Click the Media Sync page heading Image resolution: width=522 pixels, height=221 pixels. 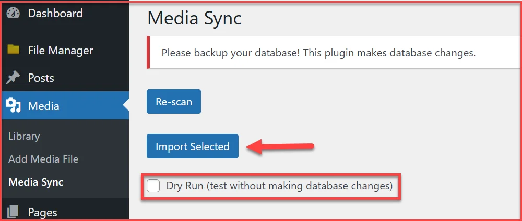pyautogui.click(x=194, y=18)
